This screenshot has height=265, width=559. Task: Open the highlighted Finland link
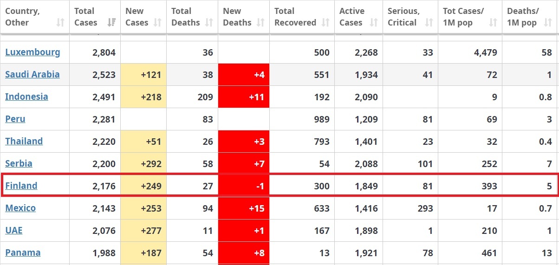coord(21,186)
